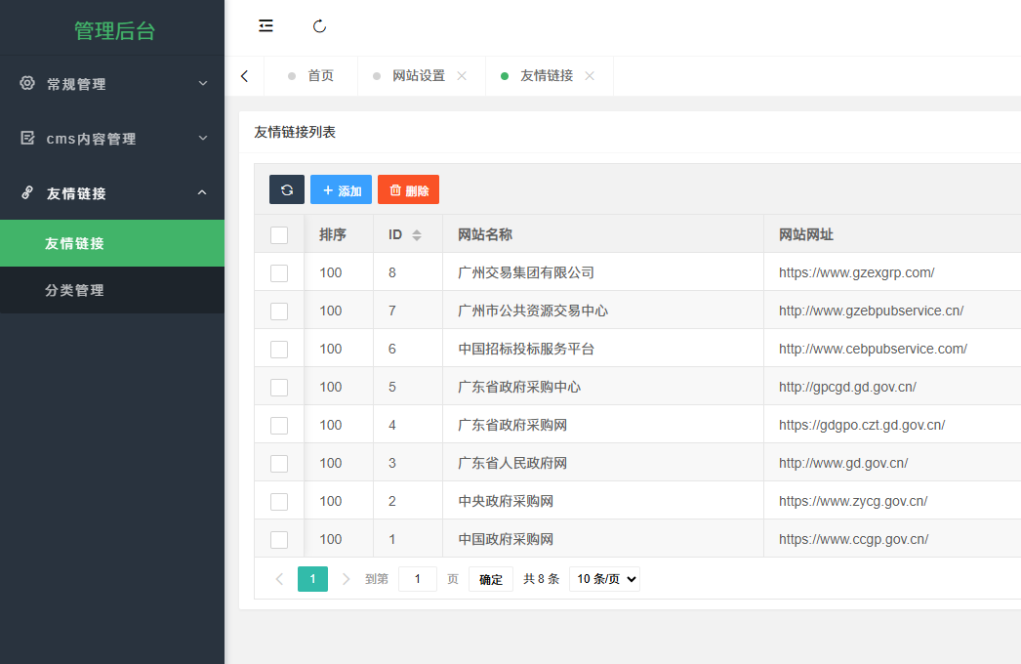1021x664 pixels.
Task: Open 友情链接 submenu item in sidebar
Action: 112,243
